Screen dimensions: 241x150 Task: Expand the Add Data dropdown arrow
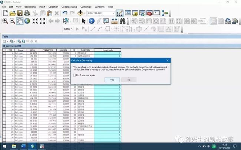(x=85, y=13)
